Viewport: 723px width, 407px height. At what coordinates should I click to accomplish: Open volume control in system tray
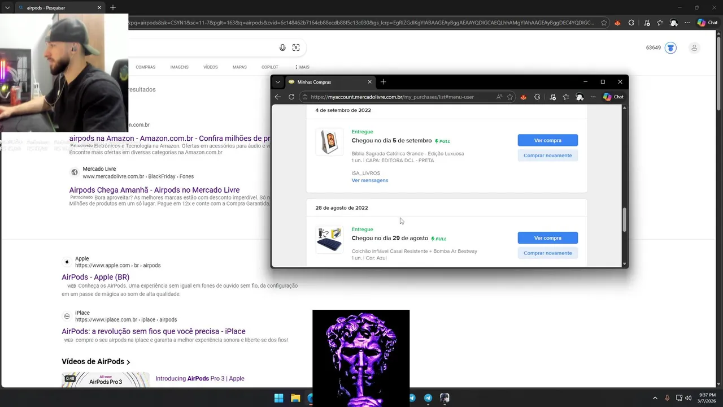coord(688,398)
